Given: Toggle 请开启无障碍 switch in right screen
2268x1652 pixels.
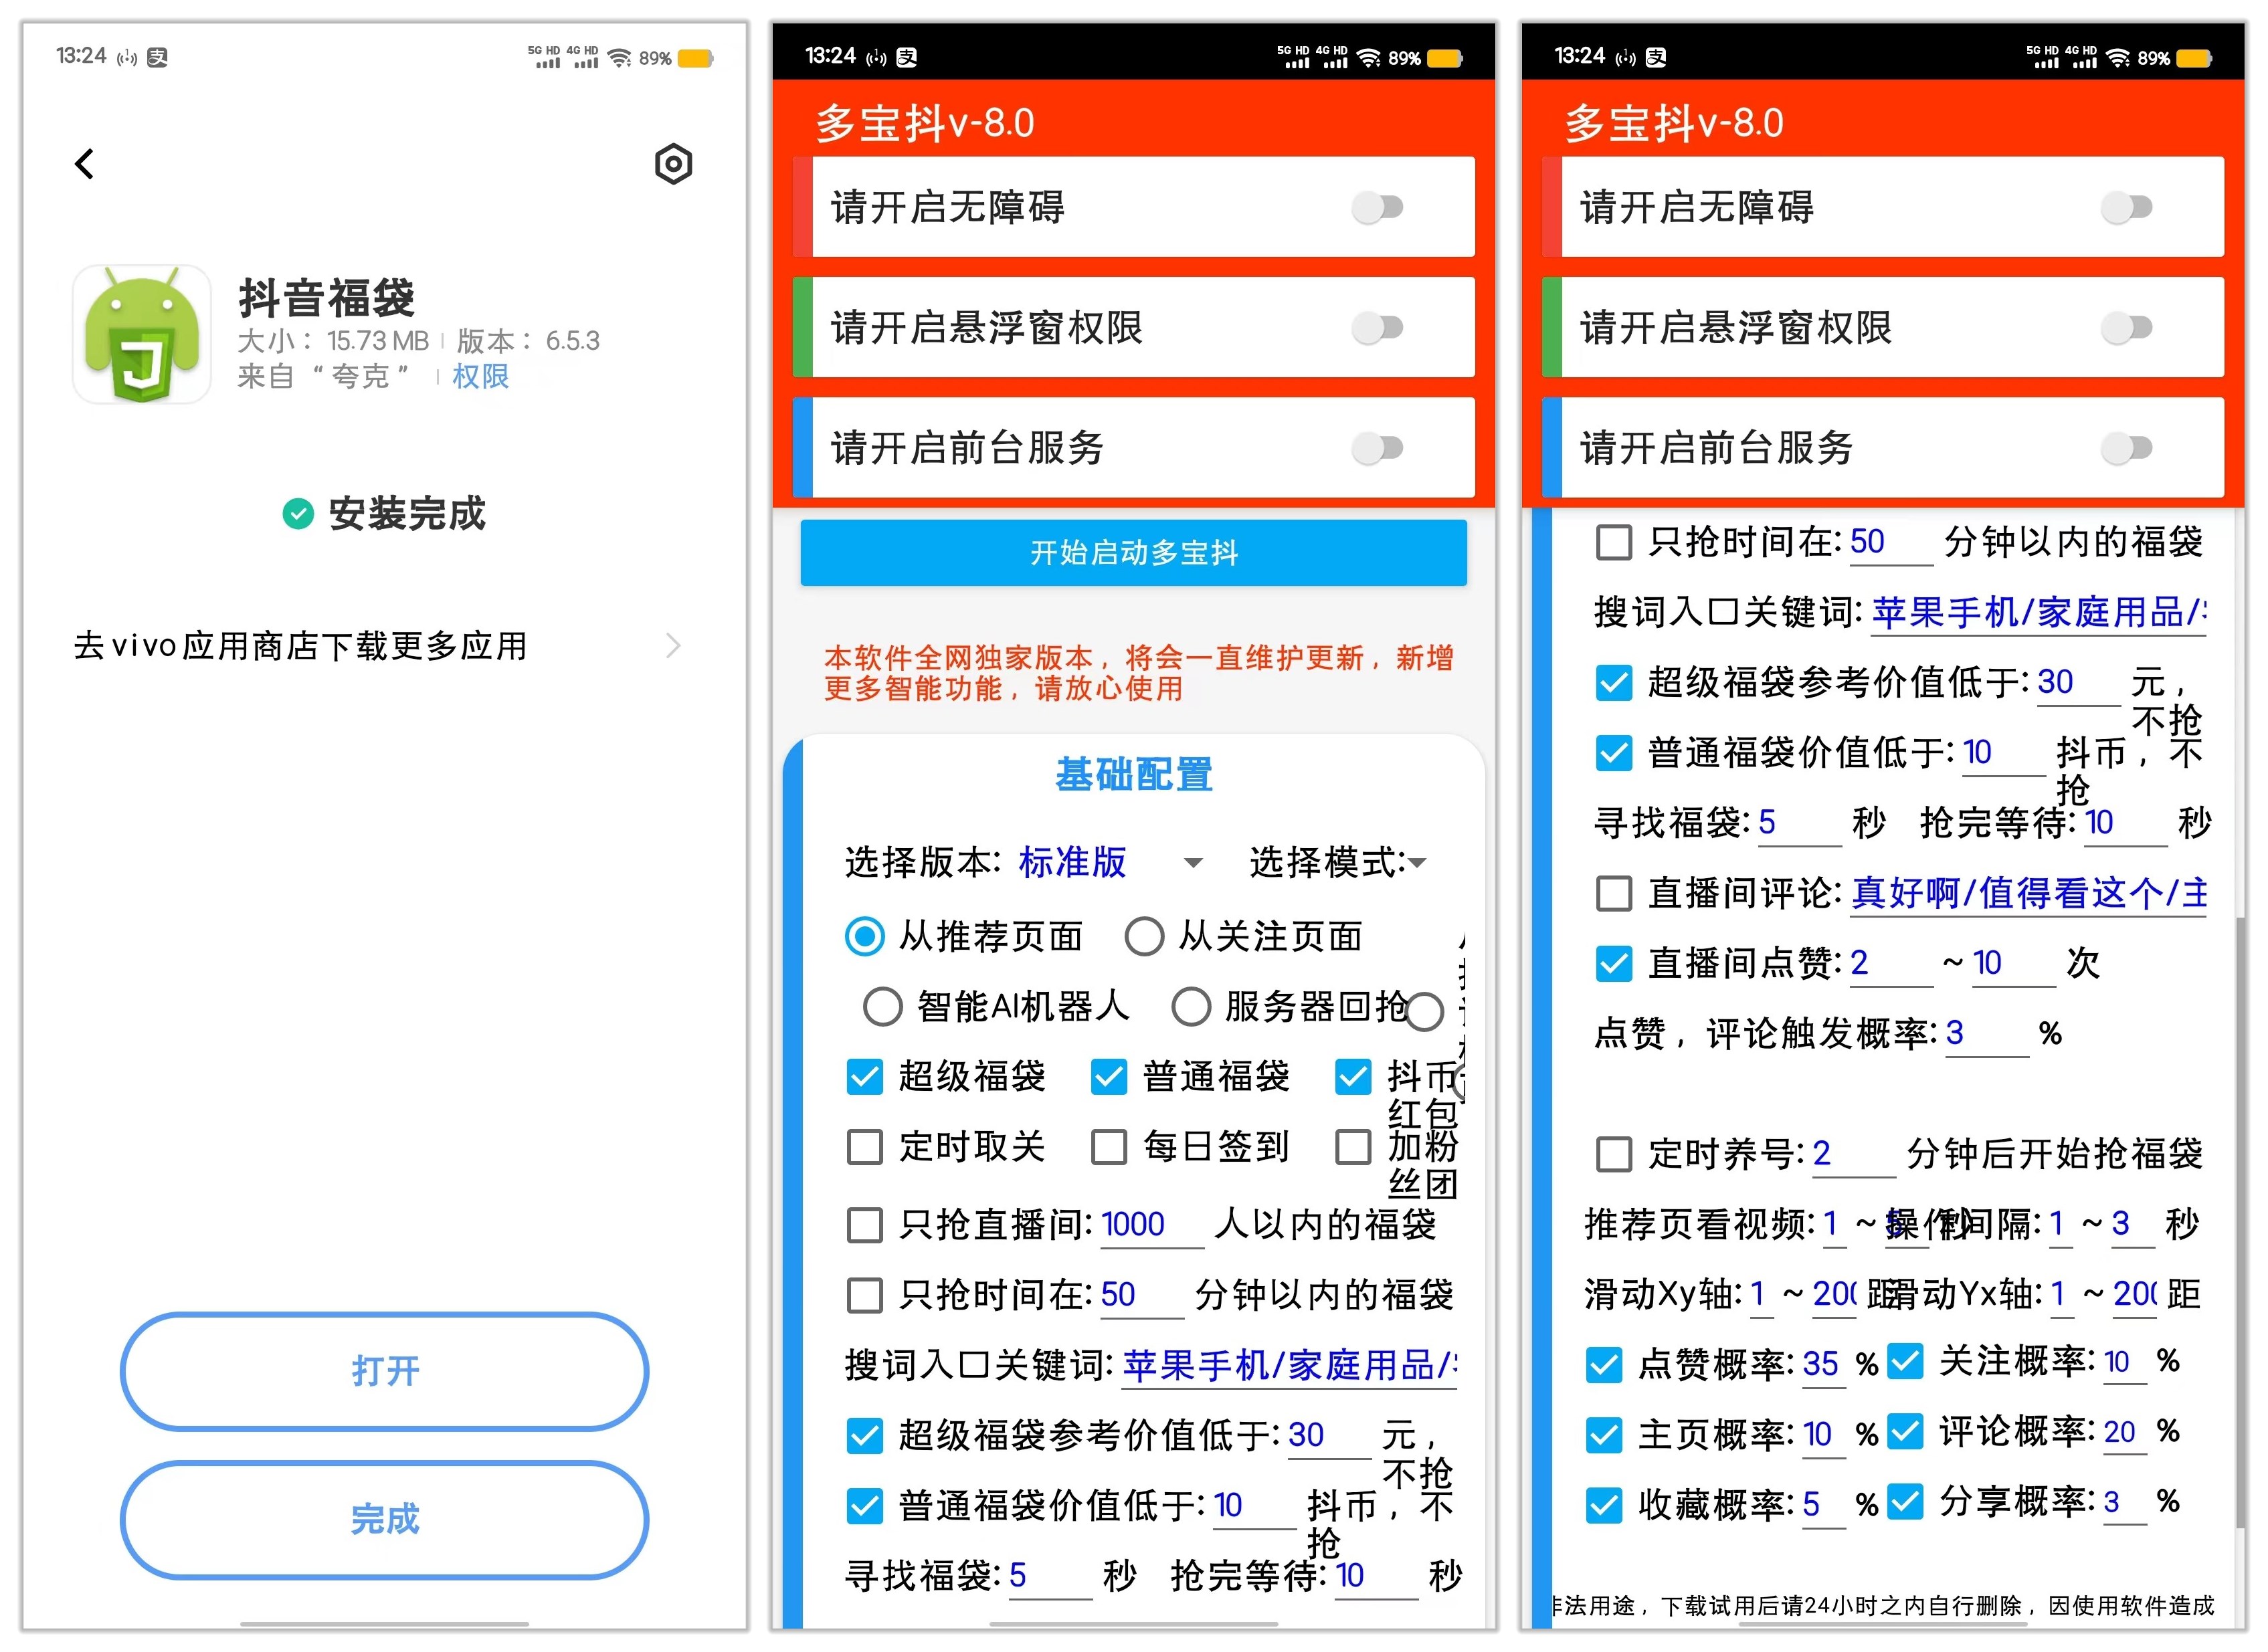Looking at the screenshot, I should tap(2126, 208).
